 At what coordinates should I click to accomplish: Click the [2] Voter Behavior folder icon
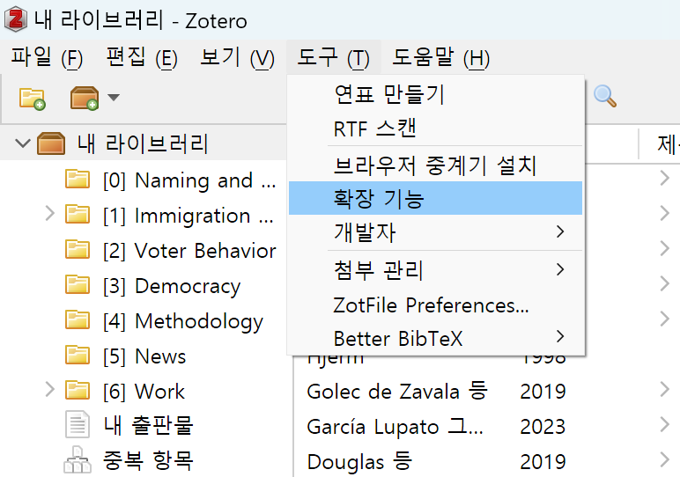[78, 250]
